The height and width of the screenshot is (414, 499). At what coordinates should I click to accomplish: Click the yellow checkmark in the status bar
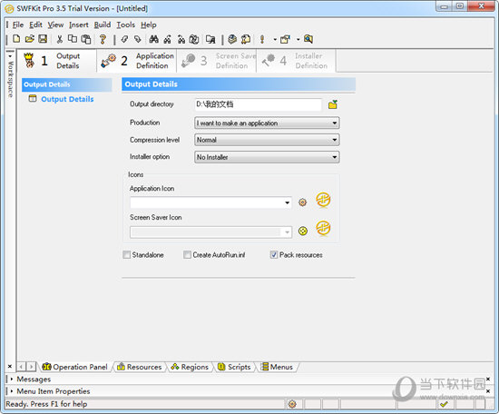(x=444, y=404)
